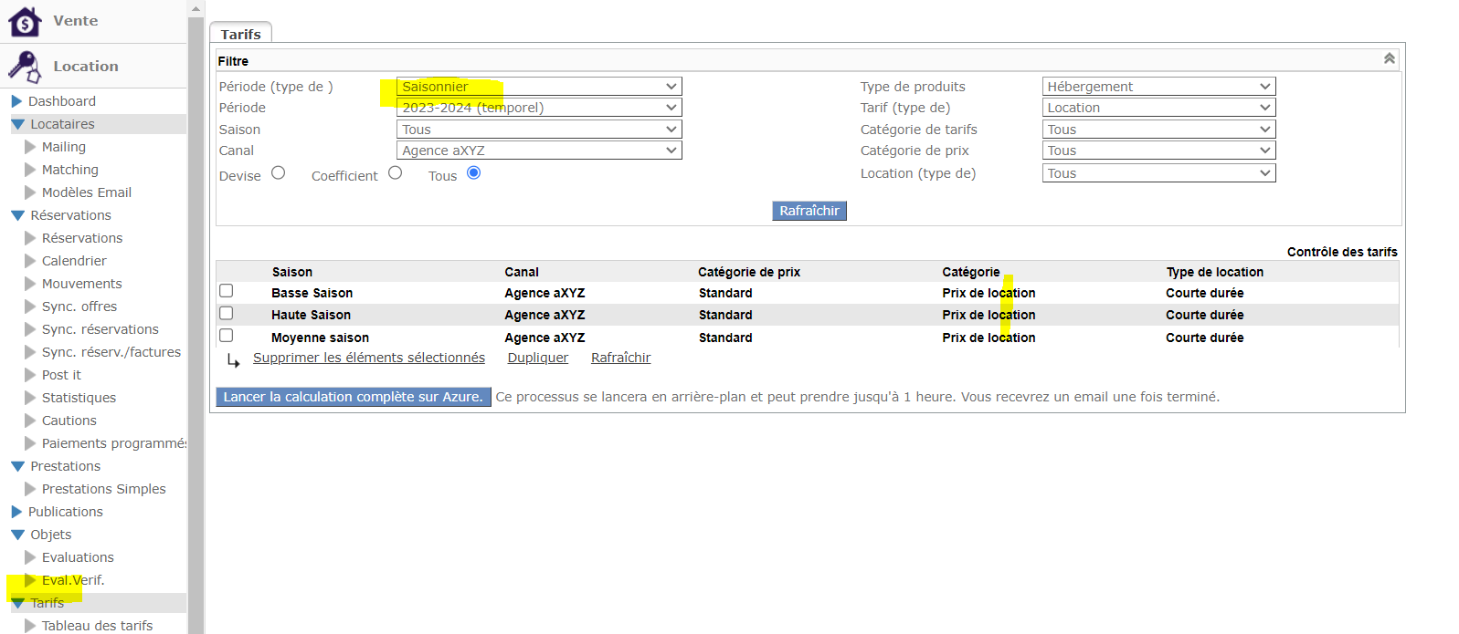Tick the Basse Saison row checkbox

point(227,291)
